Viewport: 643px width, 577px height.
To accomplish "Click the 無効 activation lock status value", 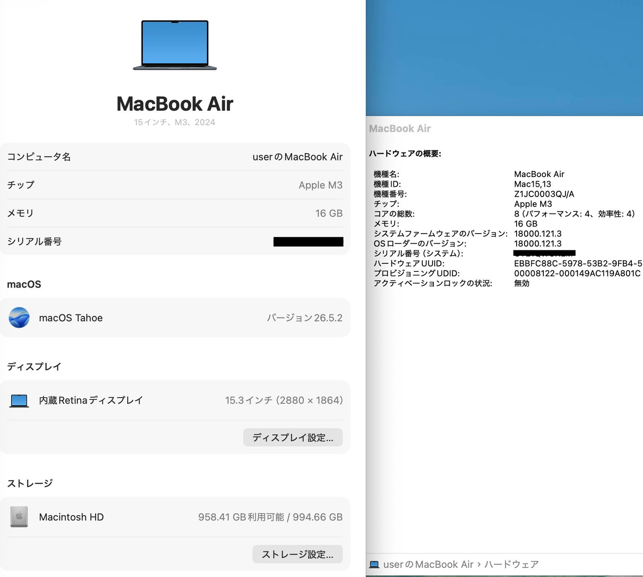I will click(x=522, y=283).
